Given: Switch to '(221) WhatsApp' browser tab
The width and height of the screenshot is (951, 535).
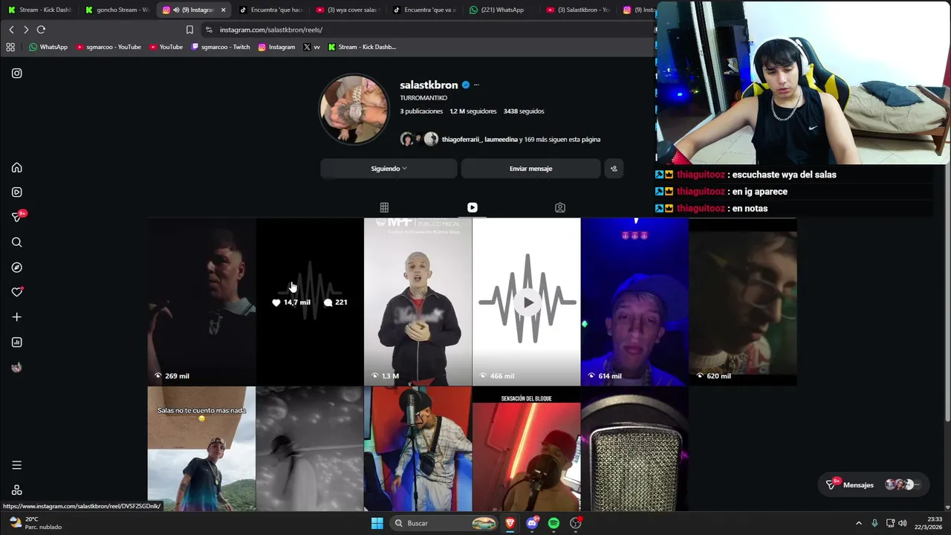Looking at the screenshot, I should click(499, 10).
